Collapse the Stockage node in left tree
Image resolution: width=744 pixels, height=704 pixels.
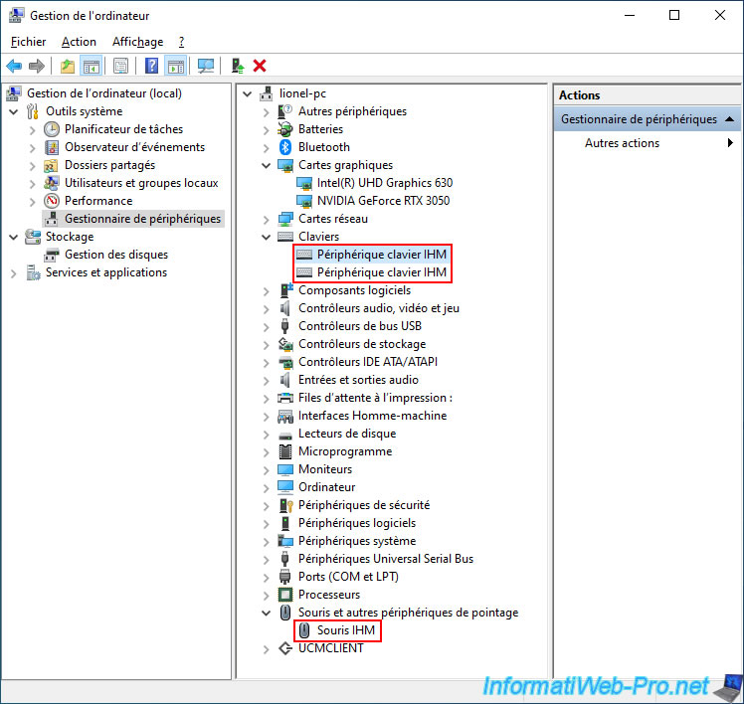pos(13,237)
